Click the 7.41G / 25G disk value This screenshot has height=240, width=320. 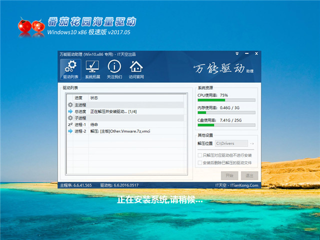tap(230, 120)
